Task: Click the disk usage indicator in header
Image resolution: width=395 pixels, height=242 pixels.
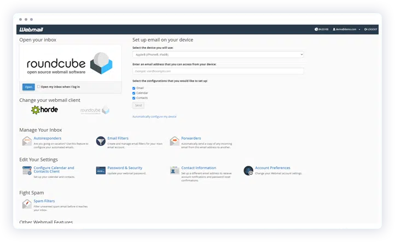Action: (x=323, y=29)
